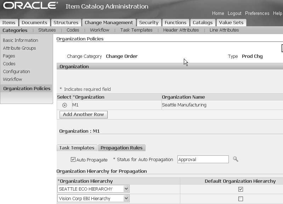
Task: Toggle the Auto Propagate checkbox
Action: click(73, 160)
